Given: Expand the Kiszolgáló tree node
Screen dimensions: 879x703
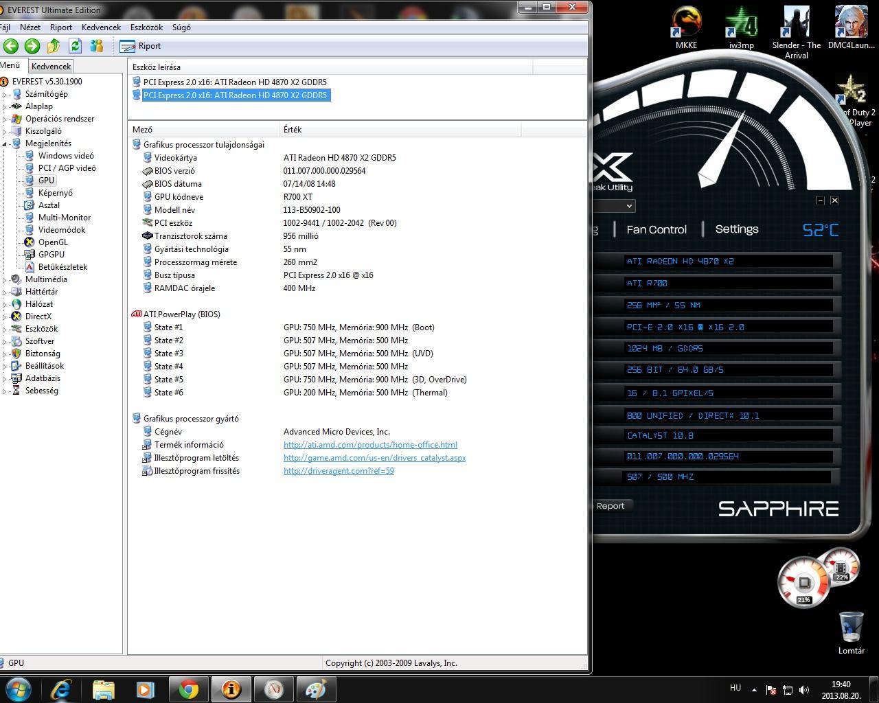Looking at the screenshot, I should click(4, 131).
